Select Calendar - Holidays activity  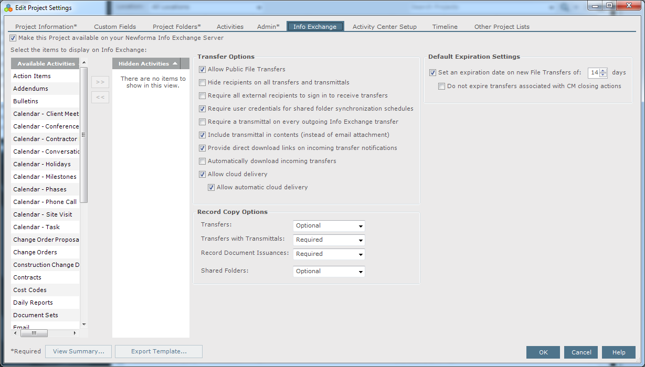click(46, 164)
